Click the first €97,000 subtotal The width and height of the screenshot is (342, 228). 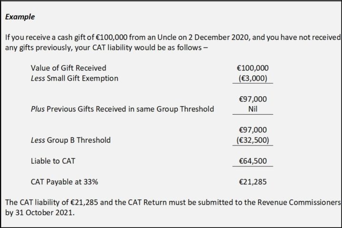coord(253,99)
